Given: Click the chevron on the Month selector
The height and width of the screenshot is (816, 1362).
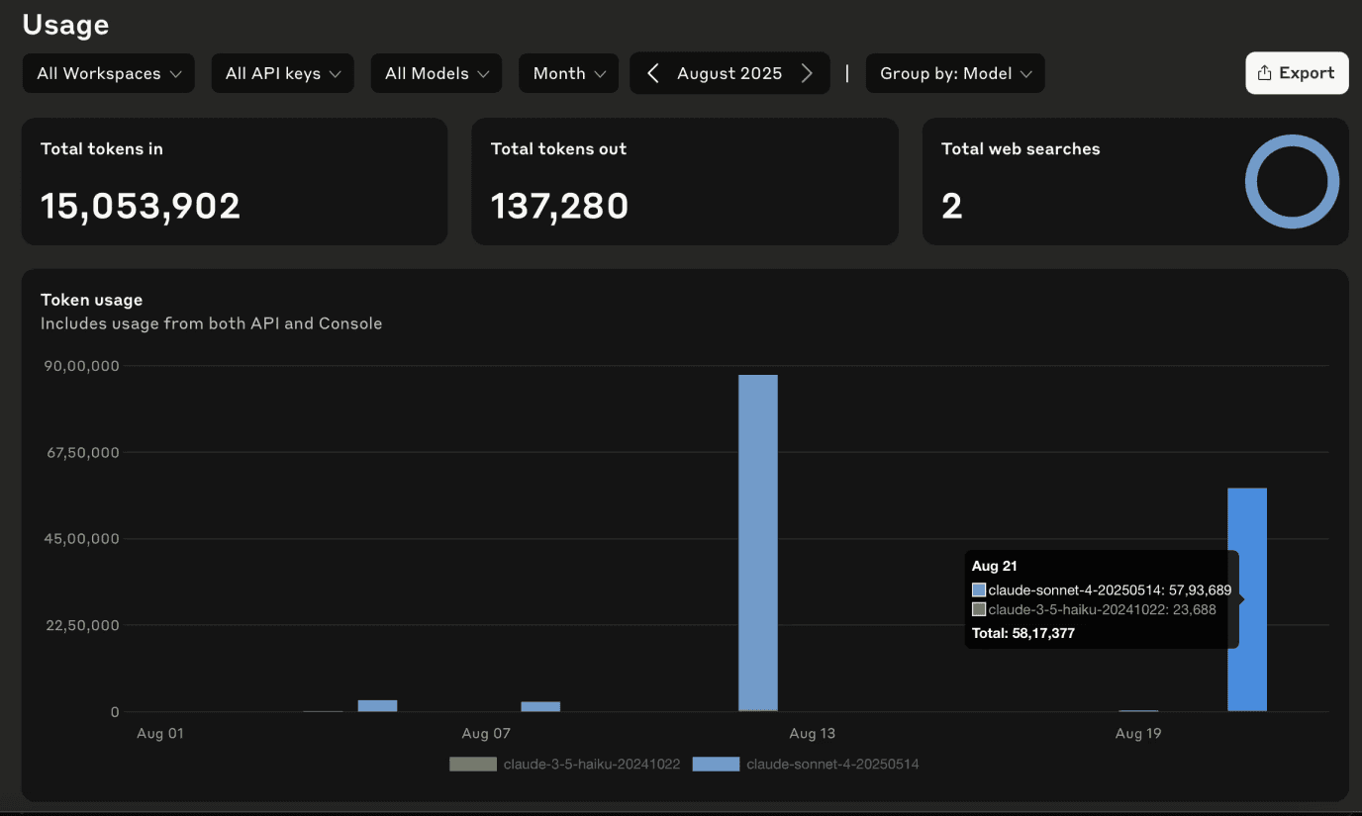Looking at the screenshot, I should click(x=600, y=73).
